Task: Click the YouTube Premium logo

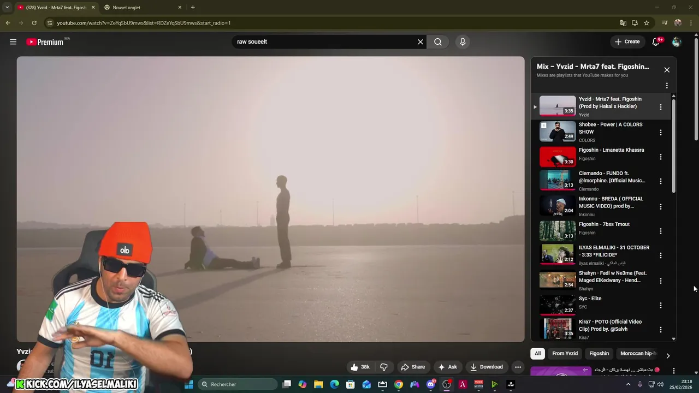Action: coord(46,41)
